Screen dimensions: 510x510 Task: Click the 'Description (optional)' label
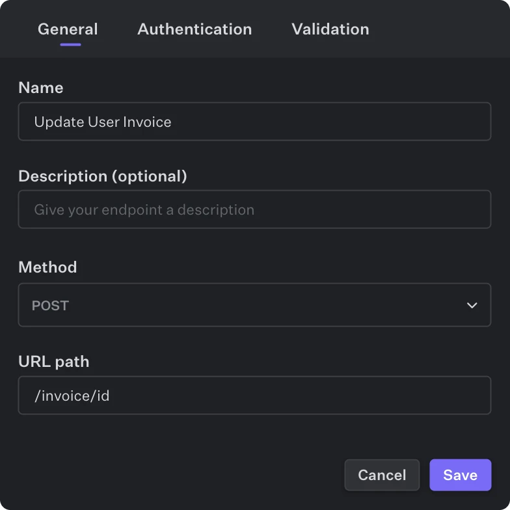103,176
